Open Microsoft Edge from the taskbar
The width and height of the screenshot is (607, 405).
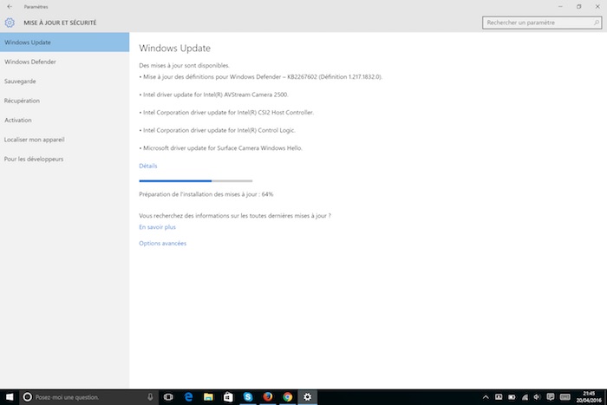click(186, 396)
